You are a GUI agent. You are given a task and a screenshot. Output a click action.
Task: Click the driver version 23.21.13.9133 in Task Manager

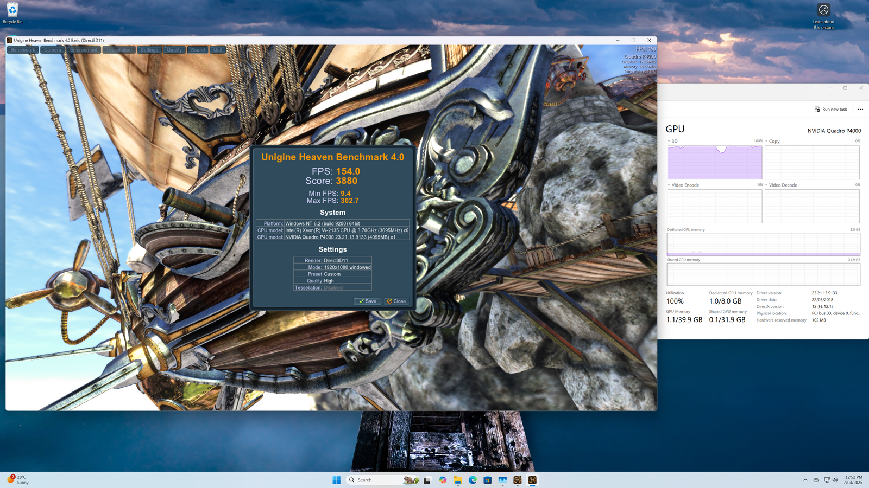tap(824, 293)
